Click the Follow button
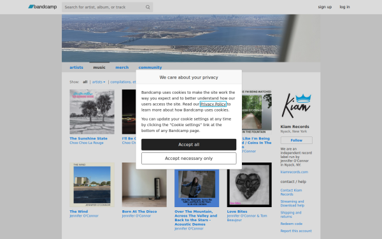This screenshot has width=382, height=239. click(296, 140)
